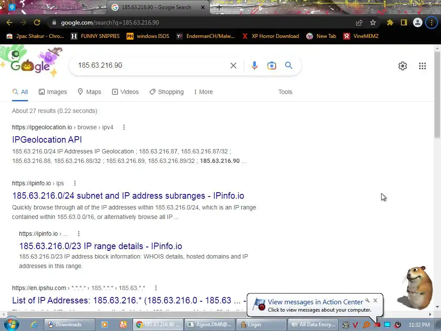Click the 11:32 PM system clock

[x=419, y=325]
